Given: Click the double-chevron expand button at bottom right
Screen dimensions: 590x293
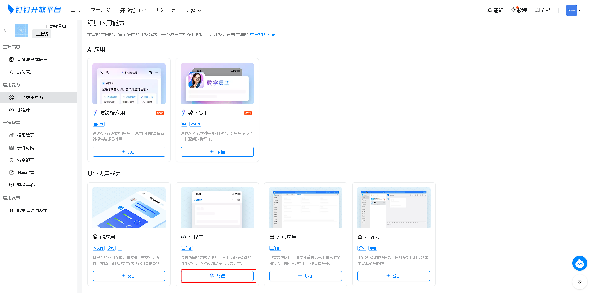Looking at the screenshot, I should [x=579, y=282].
